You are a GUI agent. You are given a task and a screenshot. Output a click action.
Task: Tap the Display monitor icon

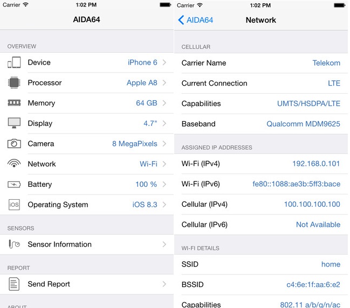tap(14, 123)
